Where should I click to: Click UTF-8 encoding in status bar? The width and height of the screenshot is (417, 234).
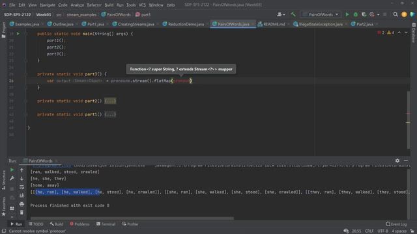[x=382, y=231]
